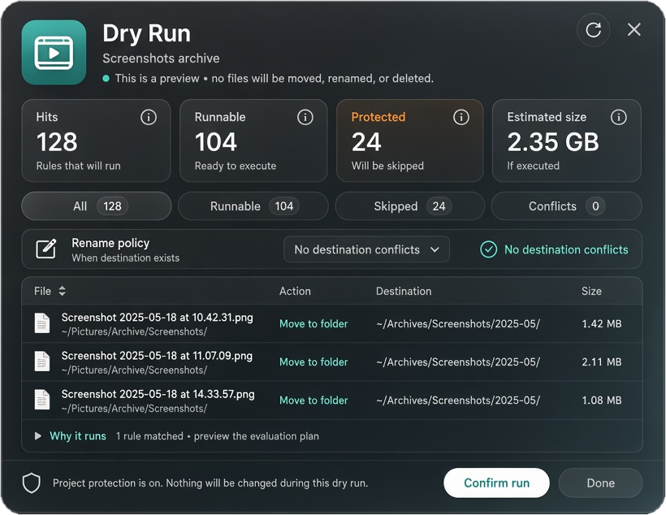
Task: Click the Dry Run app icon
Action: click(54, 53)
